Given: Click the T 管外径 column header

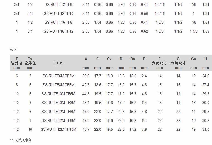Looking at the screenshot, I should (17, 63).
